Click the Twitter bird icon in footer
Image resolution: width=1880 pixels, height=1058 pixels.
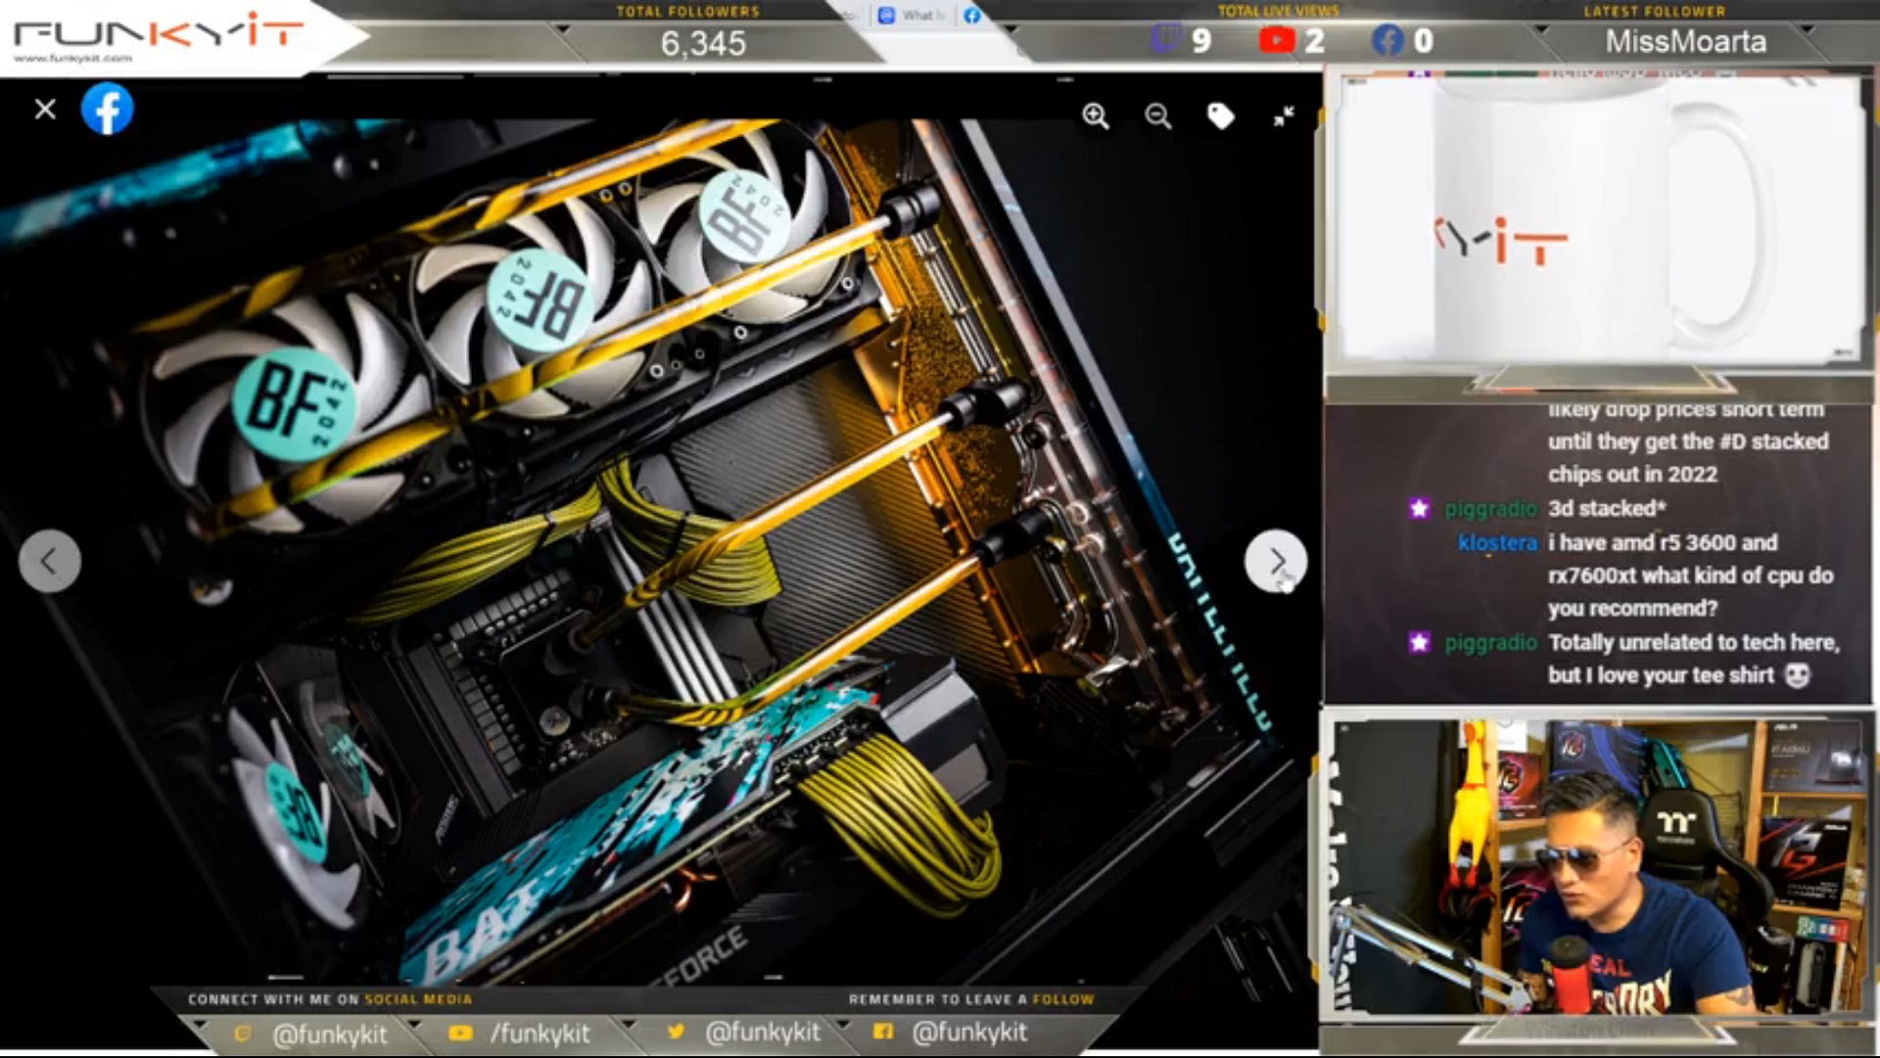click(676, 1032)
